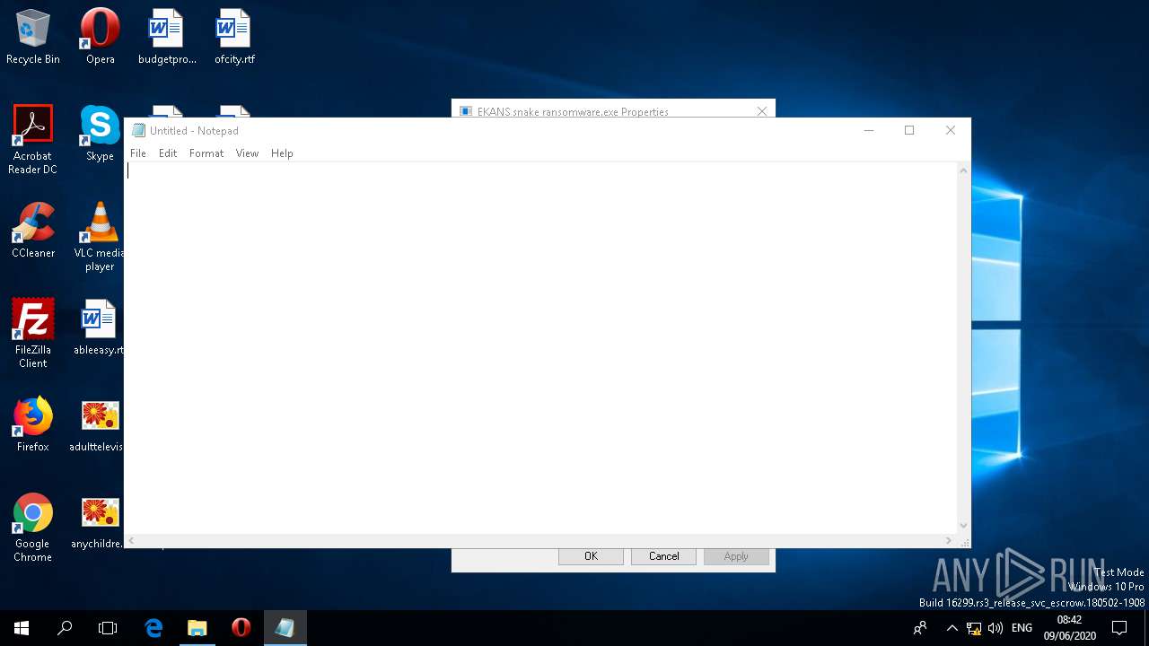The width and height of the screenshot is (1149, 646).
Task: Open the Action Center notifications icon
Action: coord(1119,628)
